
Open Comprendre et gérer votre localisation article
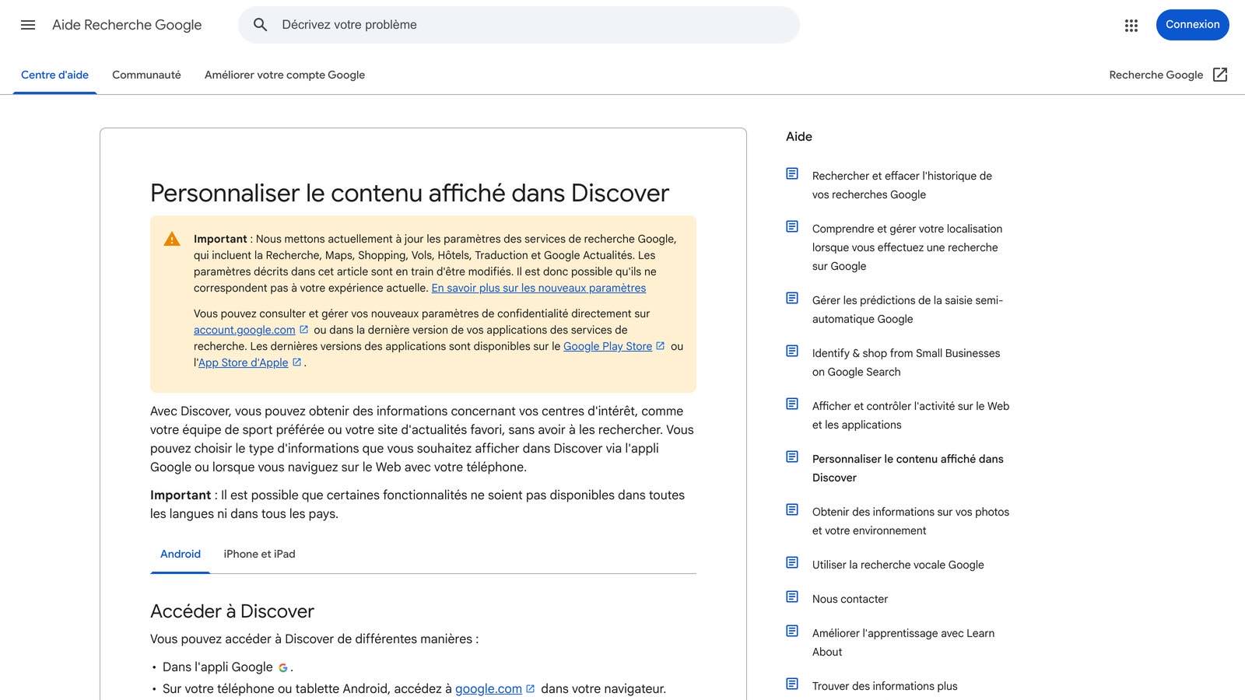tap(907, 247)
